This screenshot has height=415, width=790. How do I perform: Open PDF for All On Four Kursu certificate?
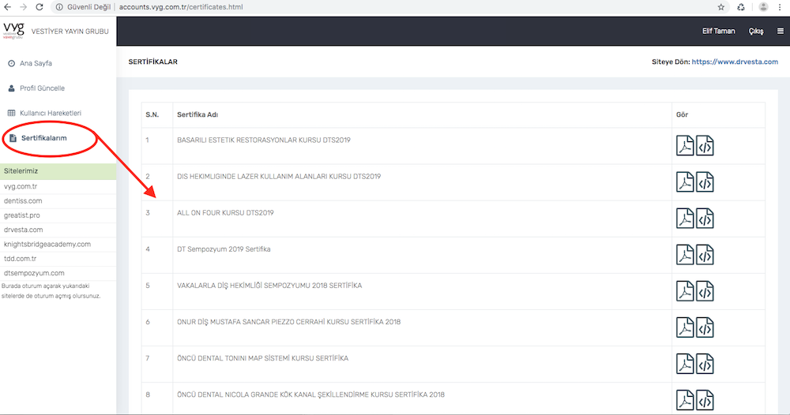point(685,219)
